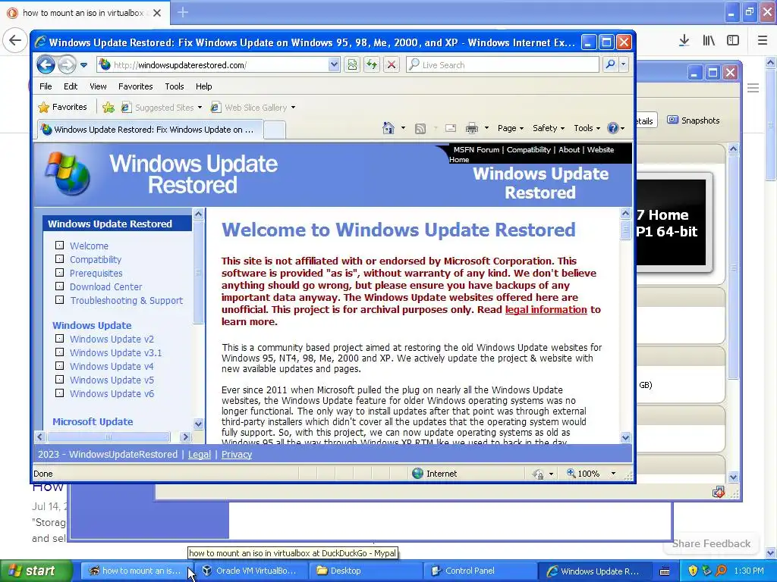Expand the address bar history dropdown
777x582 pixels.
(x=334, y=64)
